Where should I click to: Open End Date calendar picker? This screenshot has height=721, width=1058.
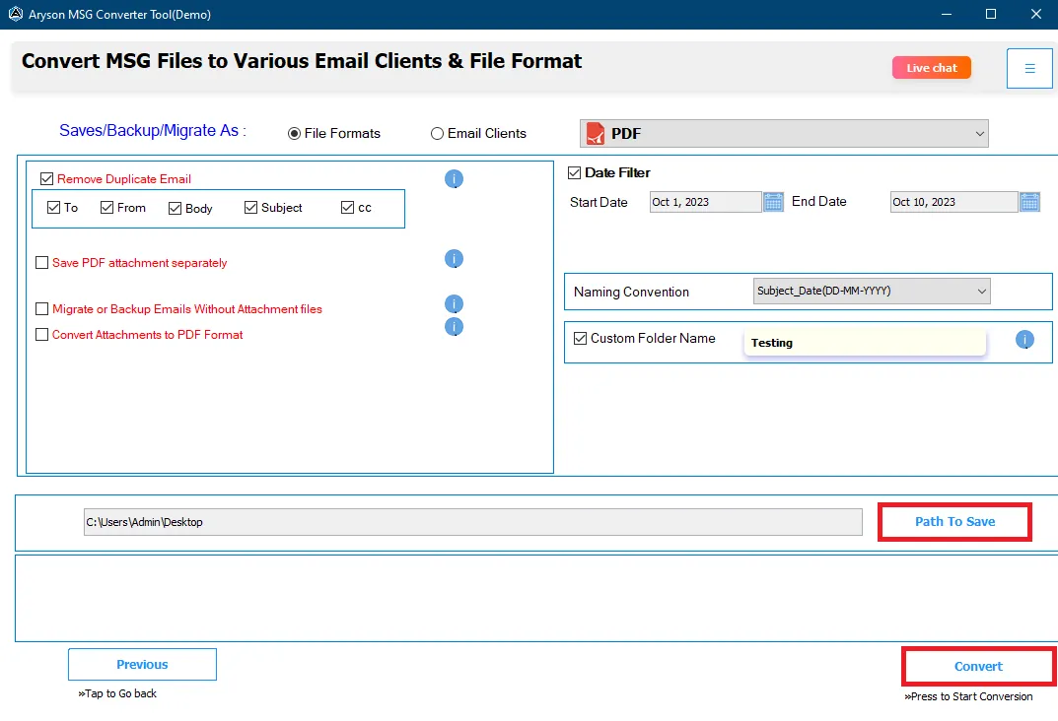(x=1029, y=202)
